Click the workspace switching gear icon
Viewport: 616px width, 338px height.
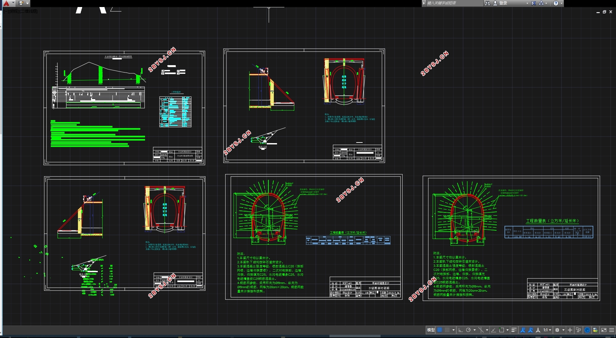557,330
